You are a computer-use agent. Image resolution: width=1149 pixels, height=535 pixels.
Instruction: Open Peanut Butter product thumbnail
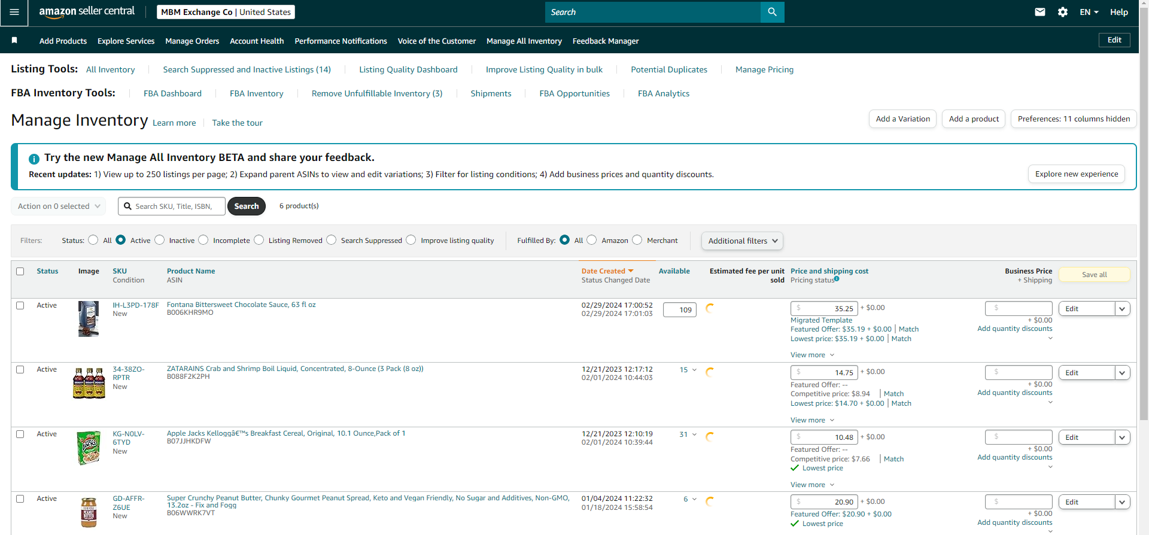(x=89, y=512)
